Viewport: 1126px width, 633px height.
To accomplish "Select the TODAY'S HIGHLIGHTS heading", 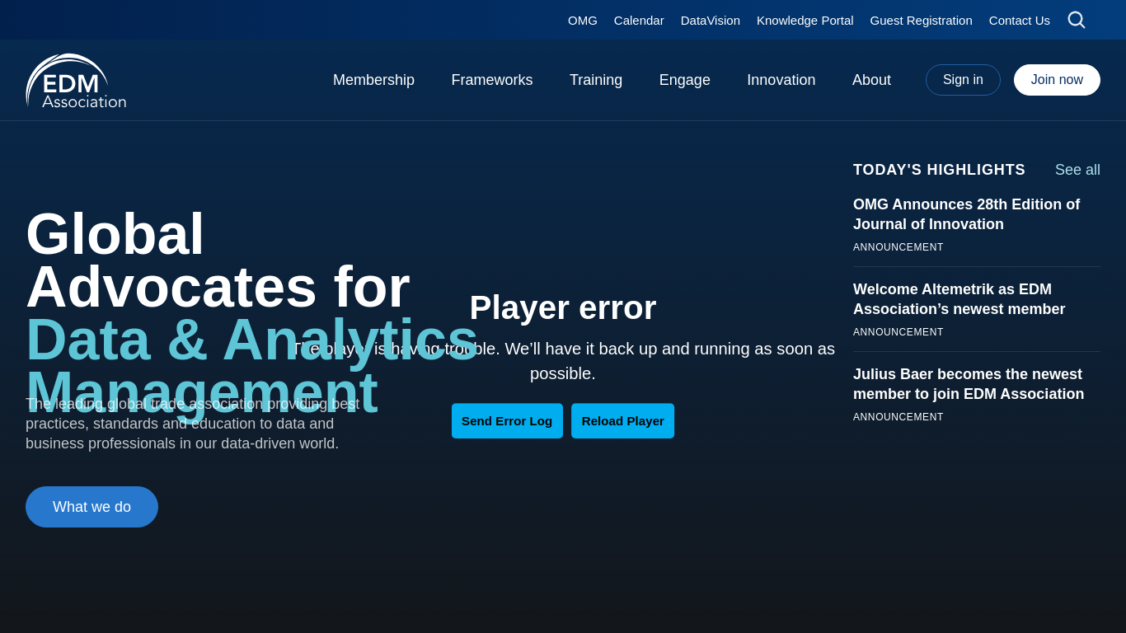I will coord(940,170).
